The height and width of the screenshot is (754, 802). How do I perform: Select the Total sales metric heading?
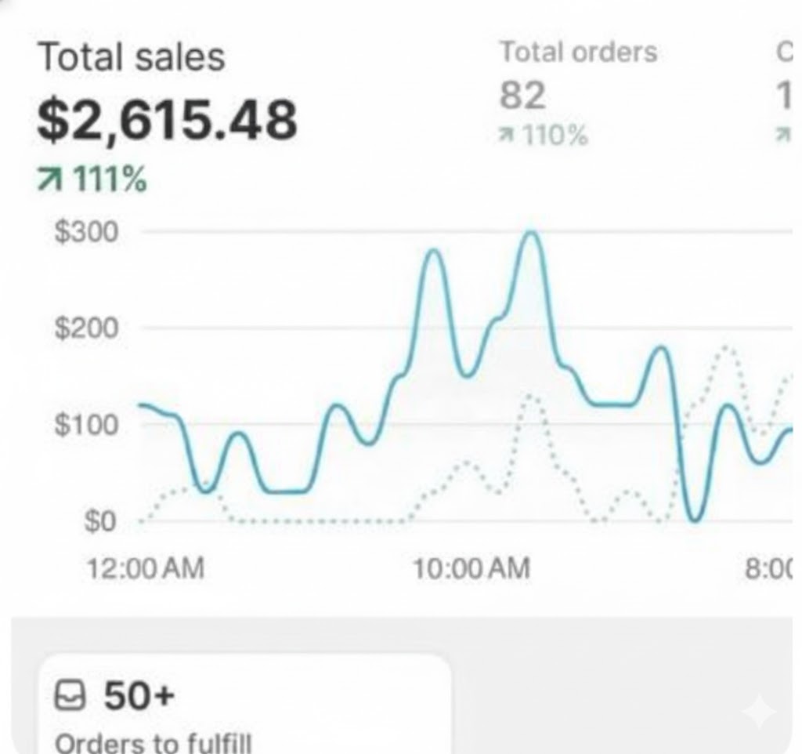tap(131, 57)
